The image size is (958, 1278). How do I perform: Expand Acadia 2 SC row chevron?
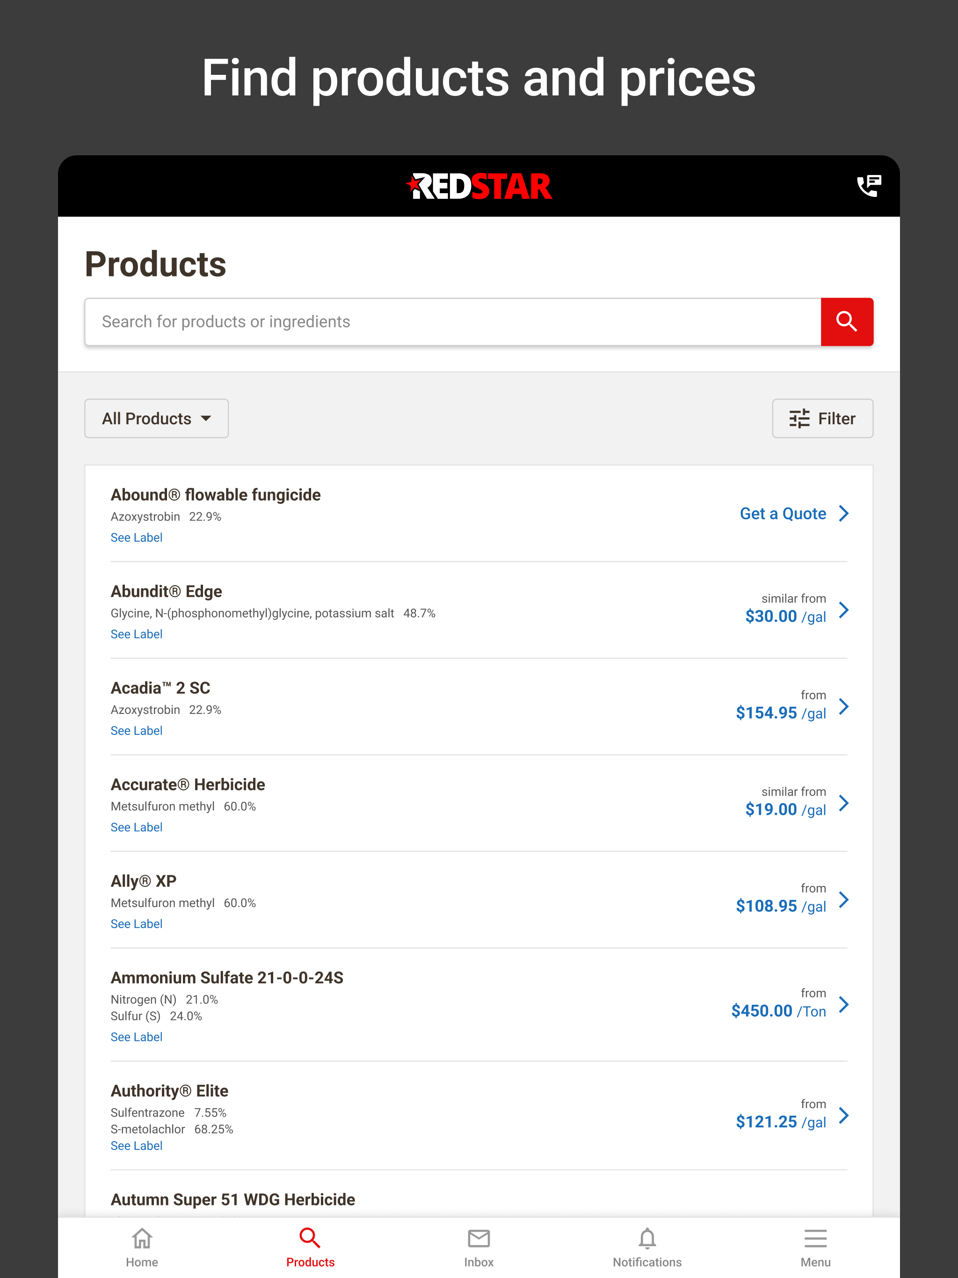click(x=843, y=706)
